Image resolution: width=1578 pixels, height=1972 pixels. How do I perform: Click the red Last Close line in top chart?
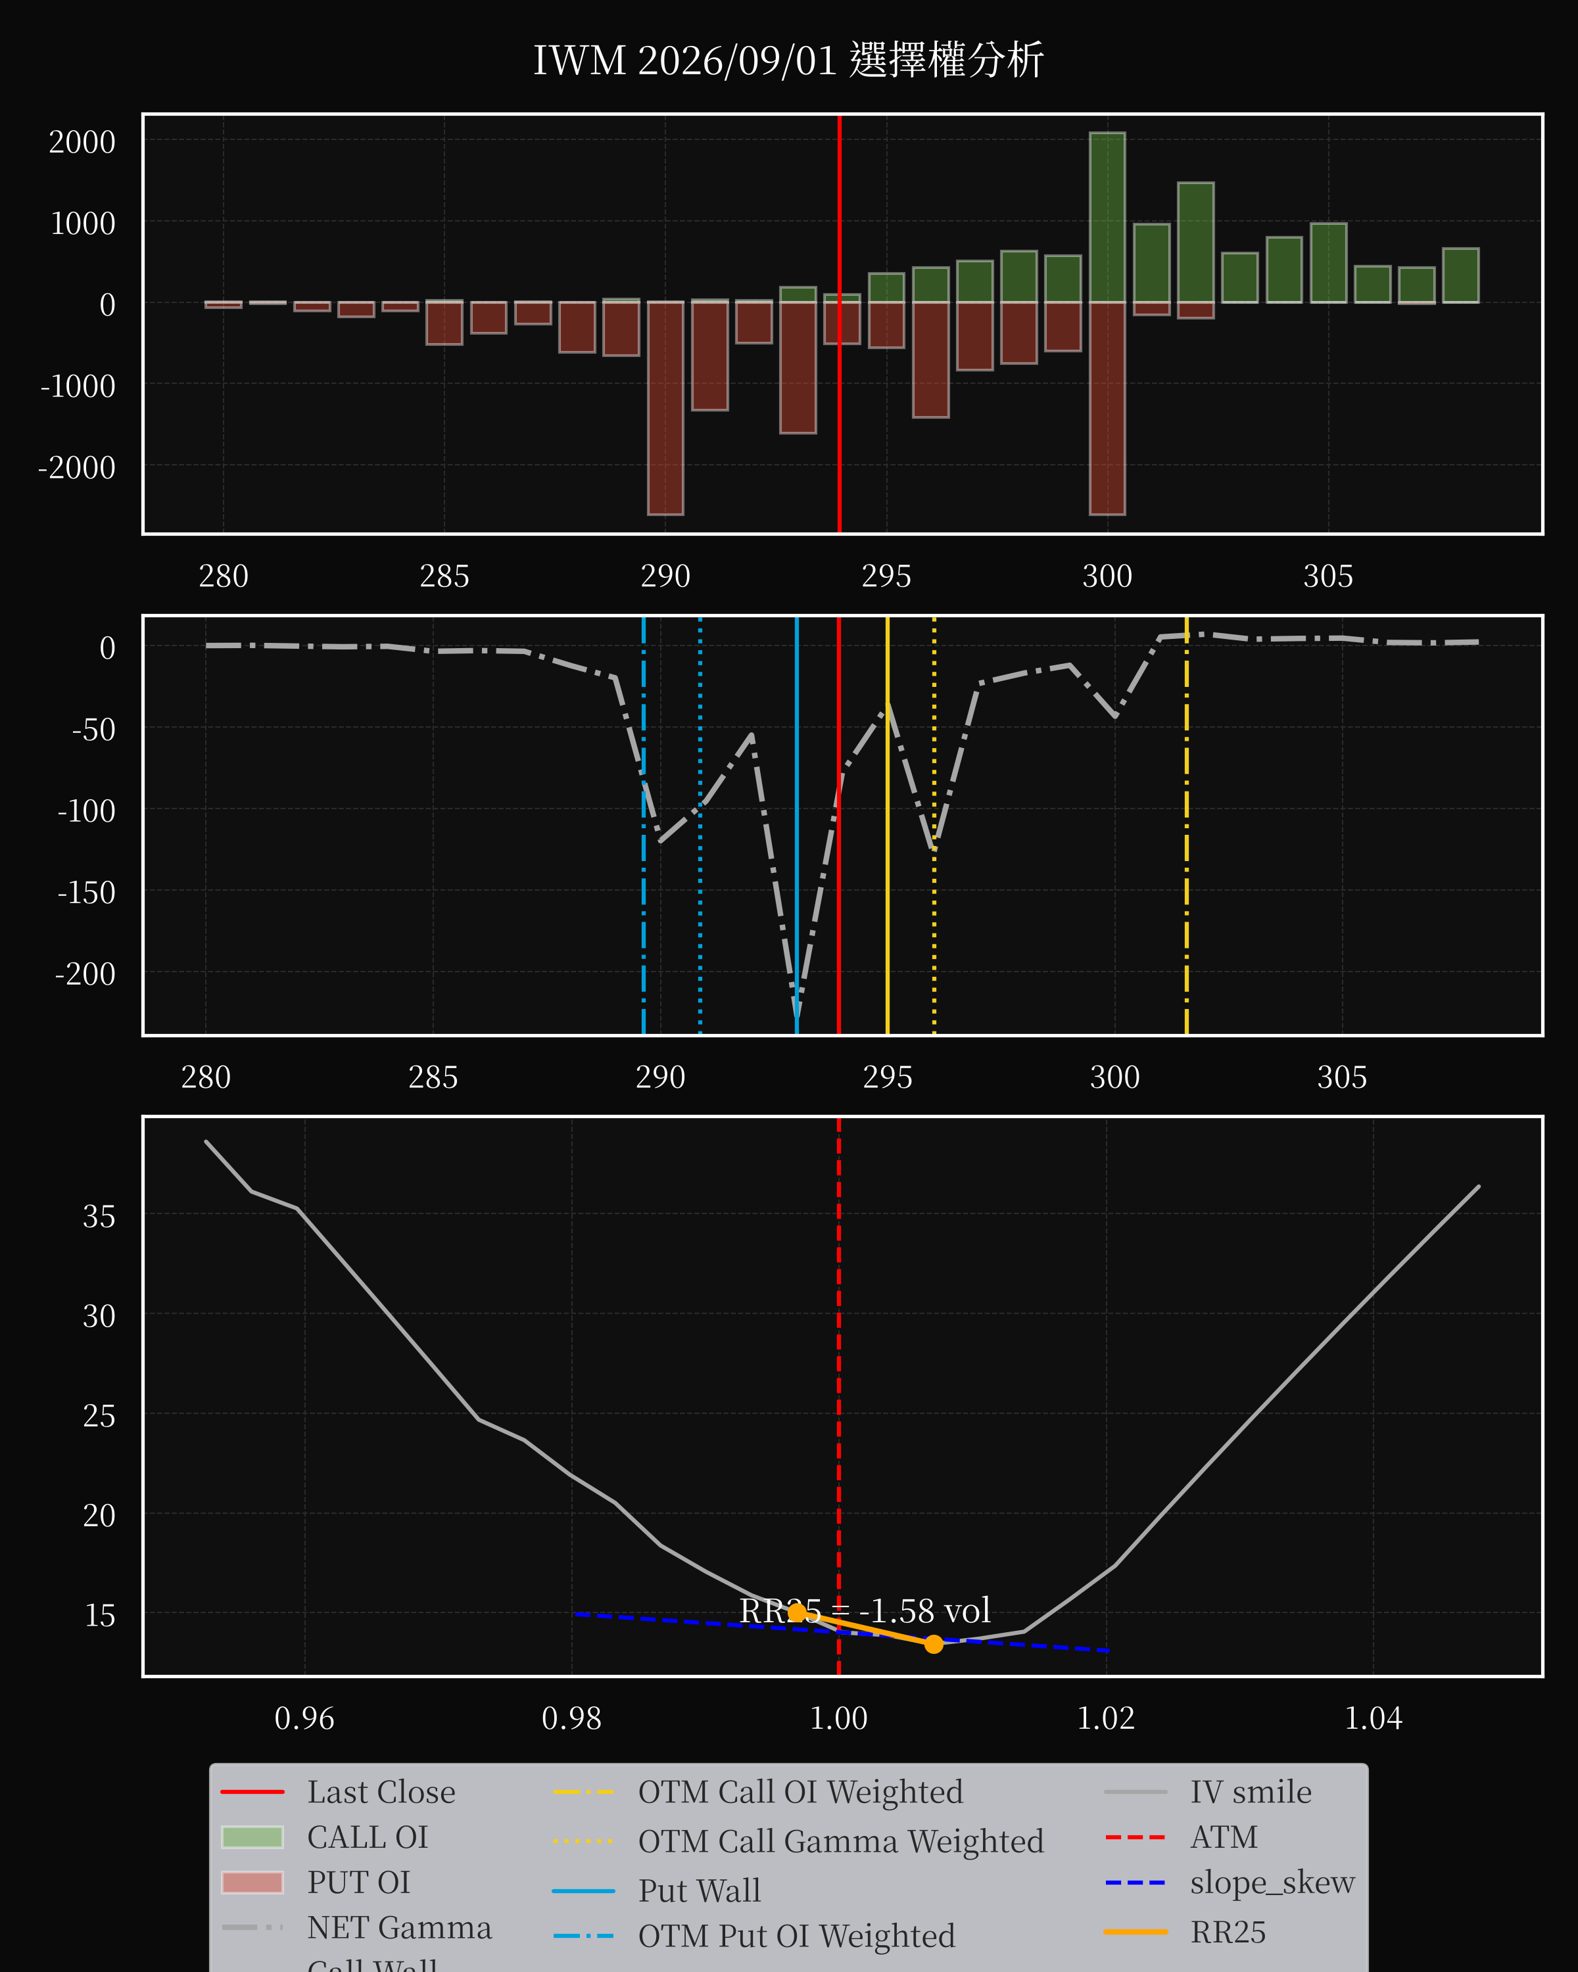click(839, 324)
